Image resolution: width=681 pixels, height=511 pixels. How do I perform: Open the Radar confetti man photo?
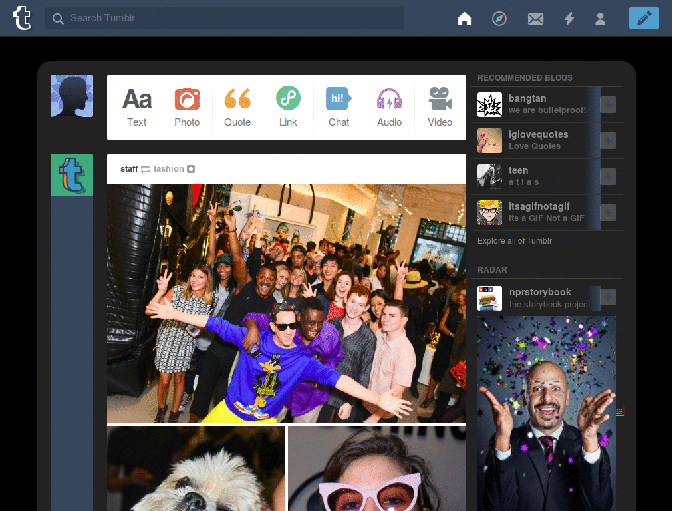[547, 414]
